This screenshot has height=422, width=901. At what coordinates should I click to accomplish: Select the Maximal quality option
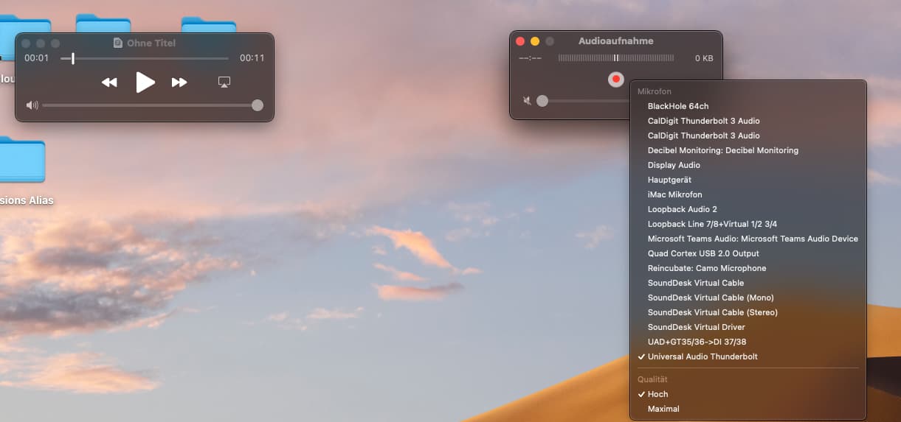coord(663,409)
